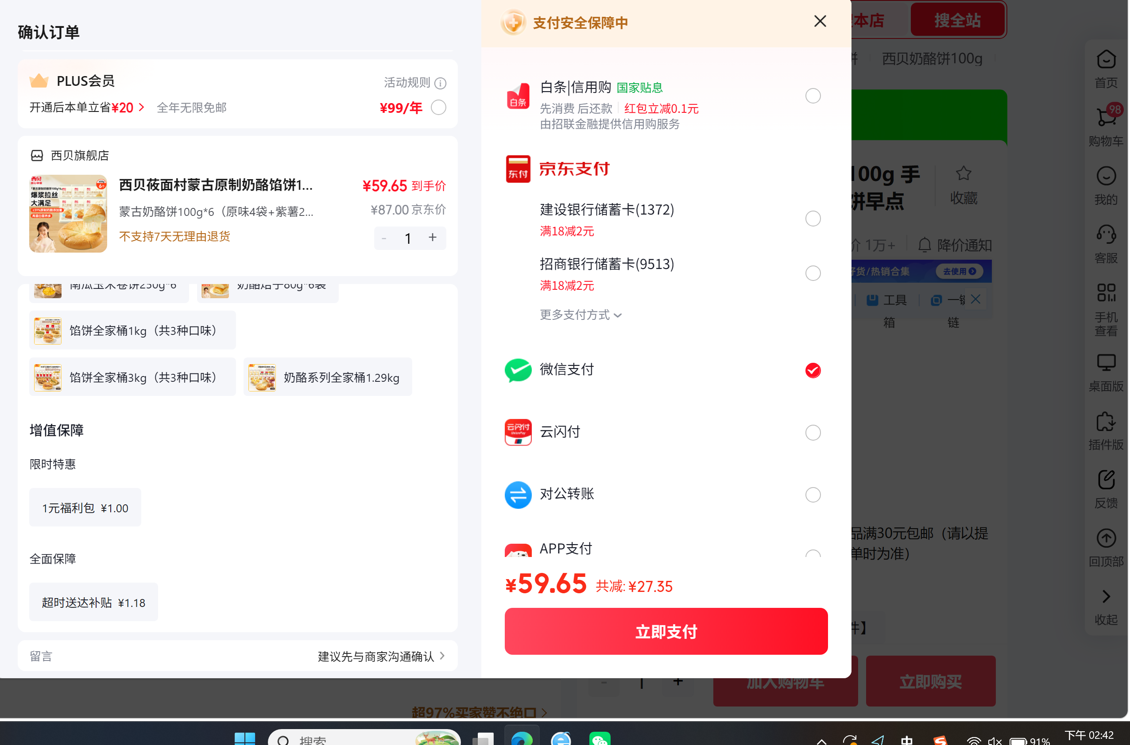Open 留言 建议先与商家沟通确认 arrow
Viewport: 1130px width, 745px height.
coord(442,656)
